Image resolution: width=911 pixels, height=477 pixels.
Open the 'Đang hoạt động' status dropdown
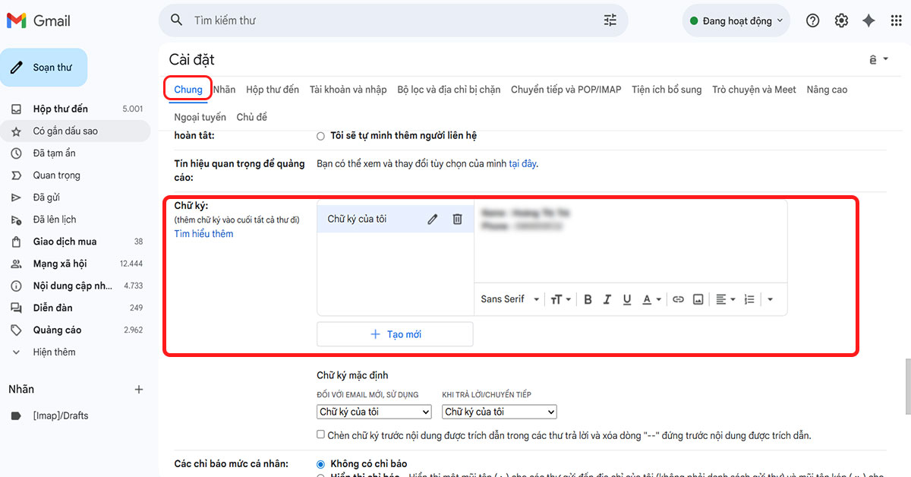[x=735, y=21]
